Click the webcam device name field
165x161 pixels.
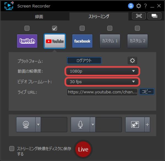point(54,125)
